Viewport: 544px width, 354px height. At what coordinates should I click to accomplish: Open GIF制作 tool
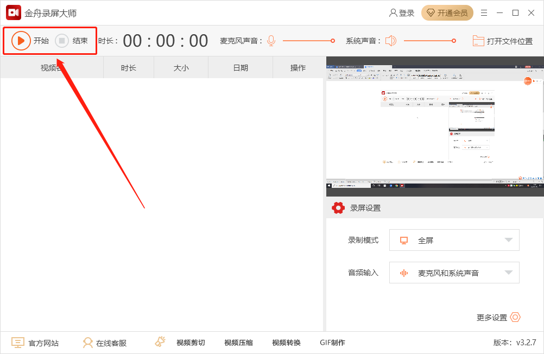click(x=332, y=343)
